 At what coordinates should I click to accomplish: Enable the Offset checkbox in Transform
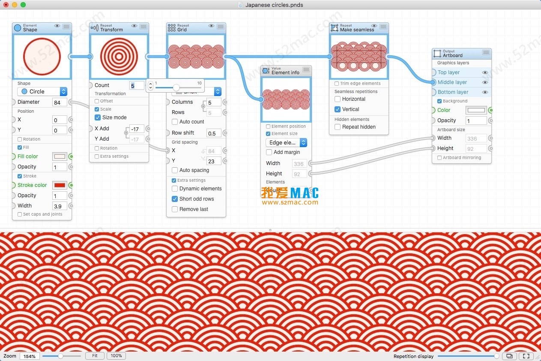(x=97, y=101)
